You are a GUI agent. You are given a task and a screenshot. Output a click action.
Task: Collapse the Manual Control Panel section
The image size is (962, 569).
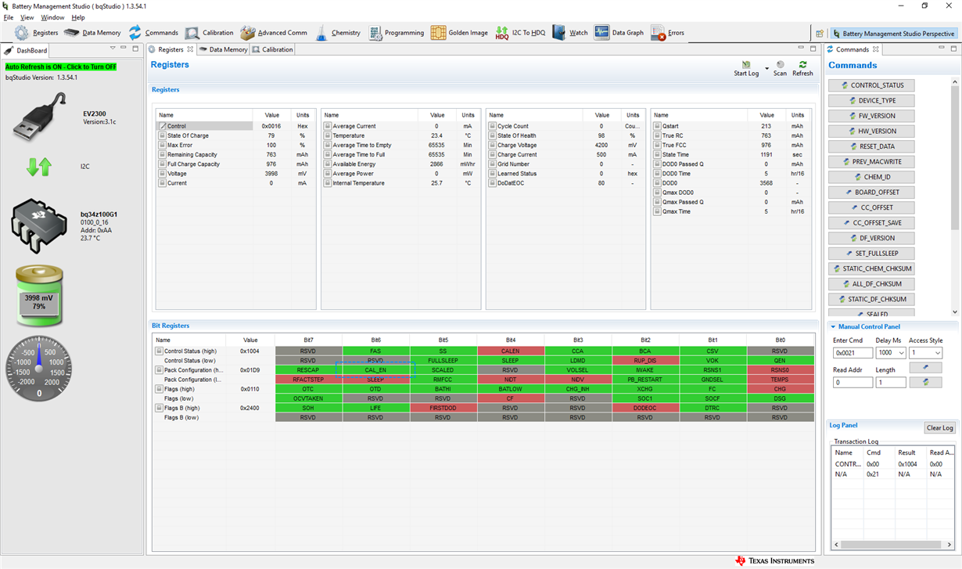tap(834, 326)
